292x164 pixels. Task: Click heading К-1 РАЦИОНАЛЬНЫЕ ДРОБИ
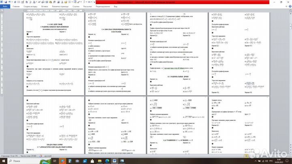(x=178, y=77)
